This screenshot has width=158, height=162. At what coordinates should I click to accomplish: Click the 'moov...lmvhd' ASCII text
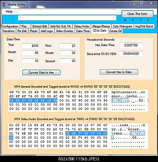(124, 96)
